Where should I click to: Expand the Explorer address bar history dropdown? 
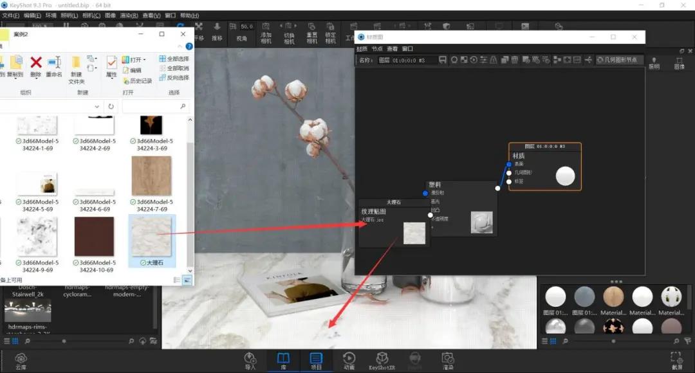pyautogui.click(x=97, y=106)
